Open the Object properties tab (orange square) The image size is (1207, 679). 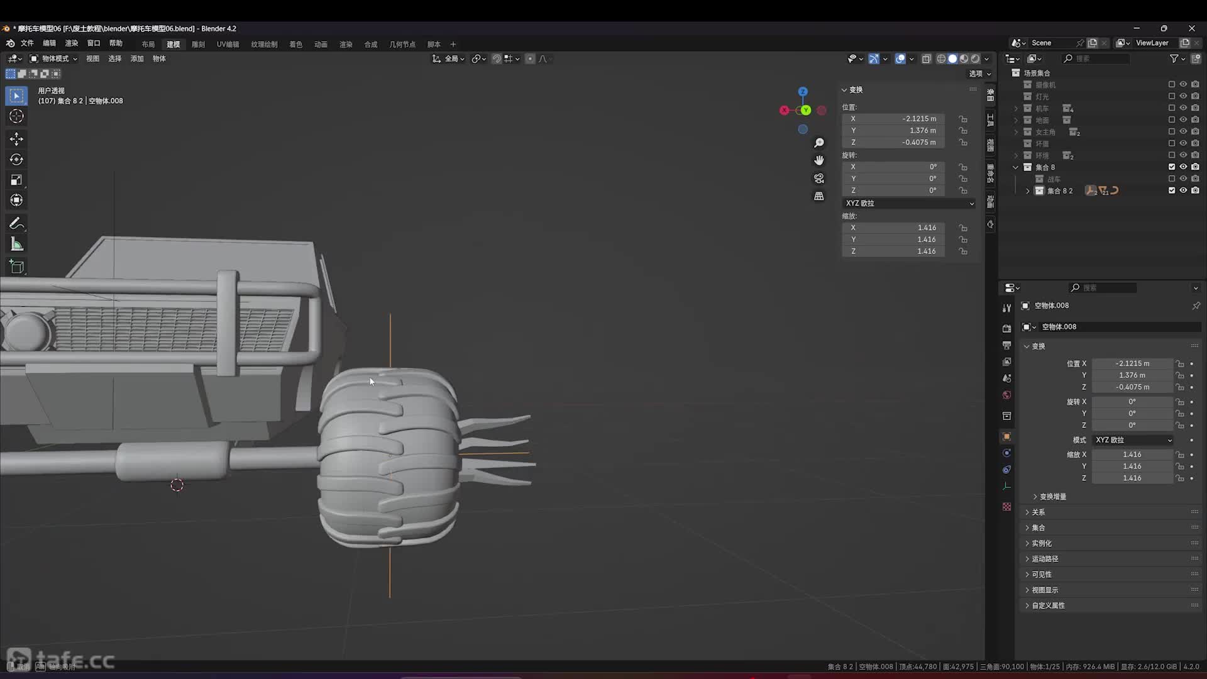coord(1006,436)
